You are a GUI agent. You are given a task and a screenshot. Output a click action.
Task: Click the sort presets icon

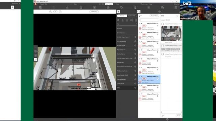(x=118, y=20)
